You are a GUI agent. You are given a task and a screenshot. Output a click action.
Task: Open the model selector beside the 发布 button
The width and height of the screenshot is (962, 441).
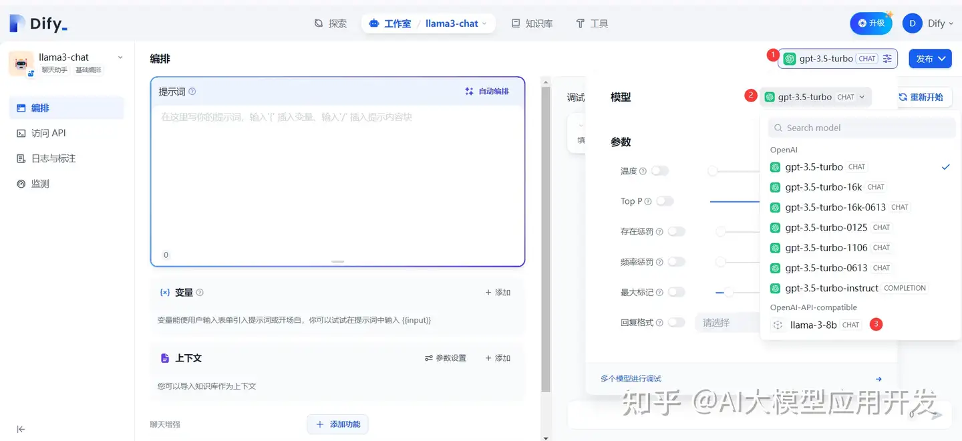838,59
